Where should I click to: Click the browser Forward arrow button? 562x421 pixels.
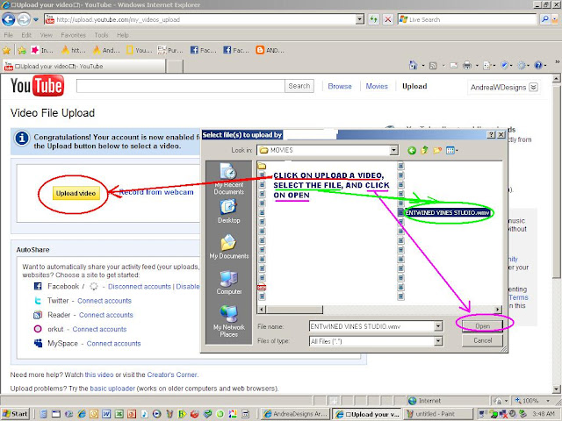pyautogui.click(x=24, y=19)
